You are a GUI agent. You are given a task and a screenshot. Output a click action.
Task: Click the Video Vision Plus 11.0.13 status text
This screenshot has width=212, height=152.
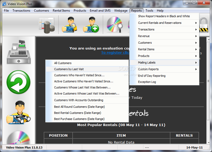pos(24,147)
